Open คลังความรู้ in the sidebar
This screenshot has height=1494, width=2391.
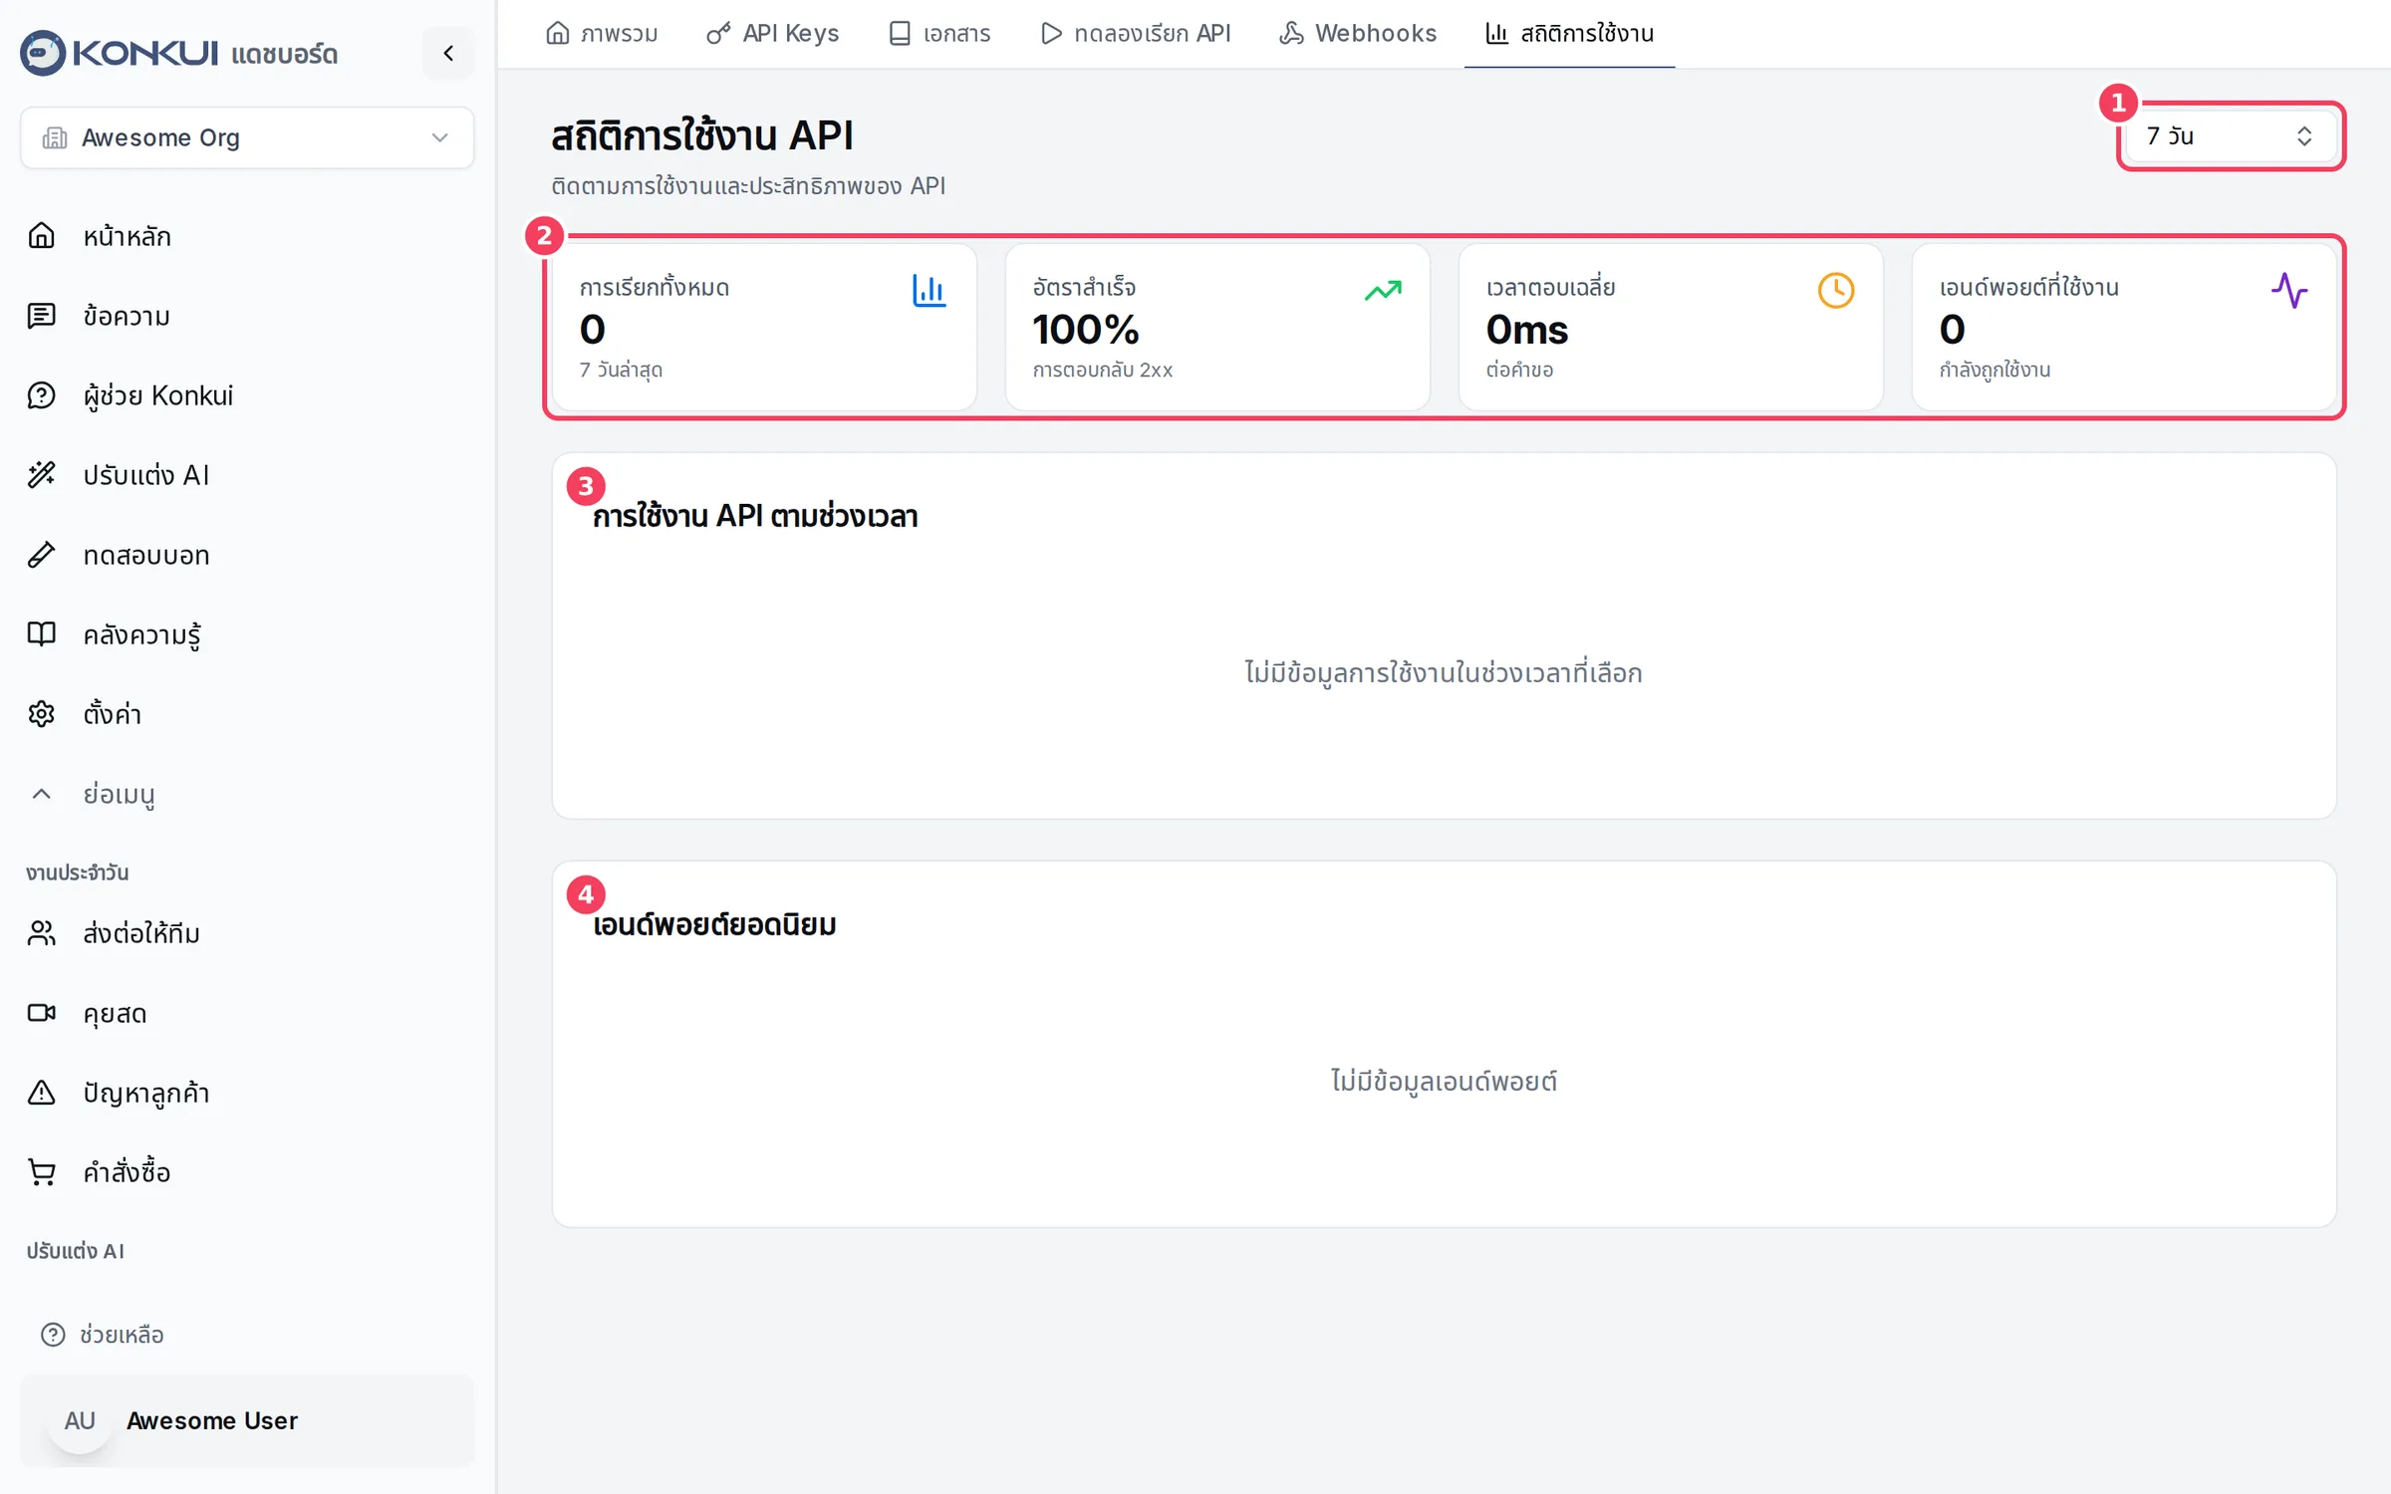point(247,634)
